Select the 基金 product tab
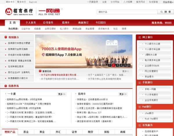This screenshot has height=136, width=174. pyautogui.click(x=26, y=132)
